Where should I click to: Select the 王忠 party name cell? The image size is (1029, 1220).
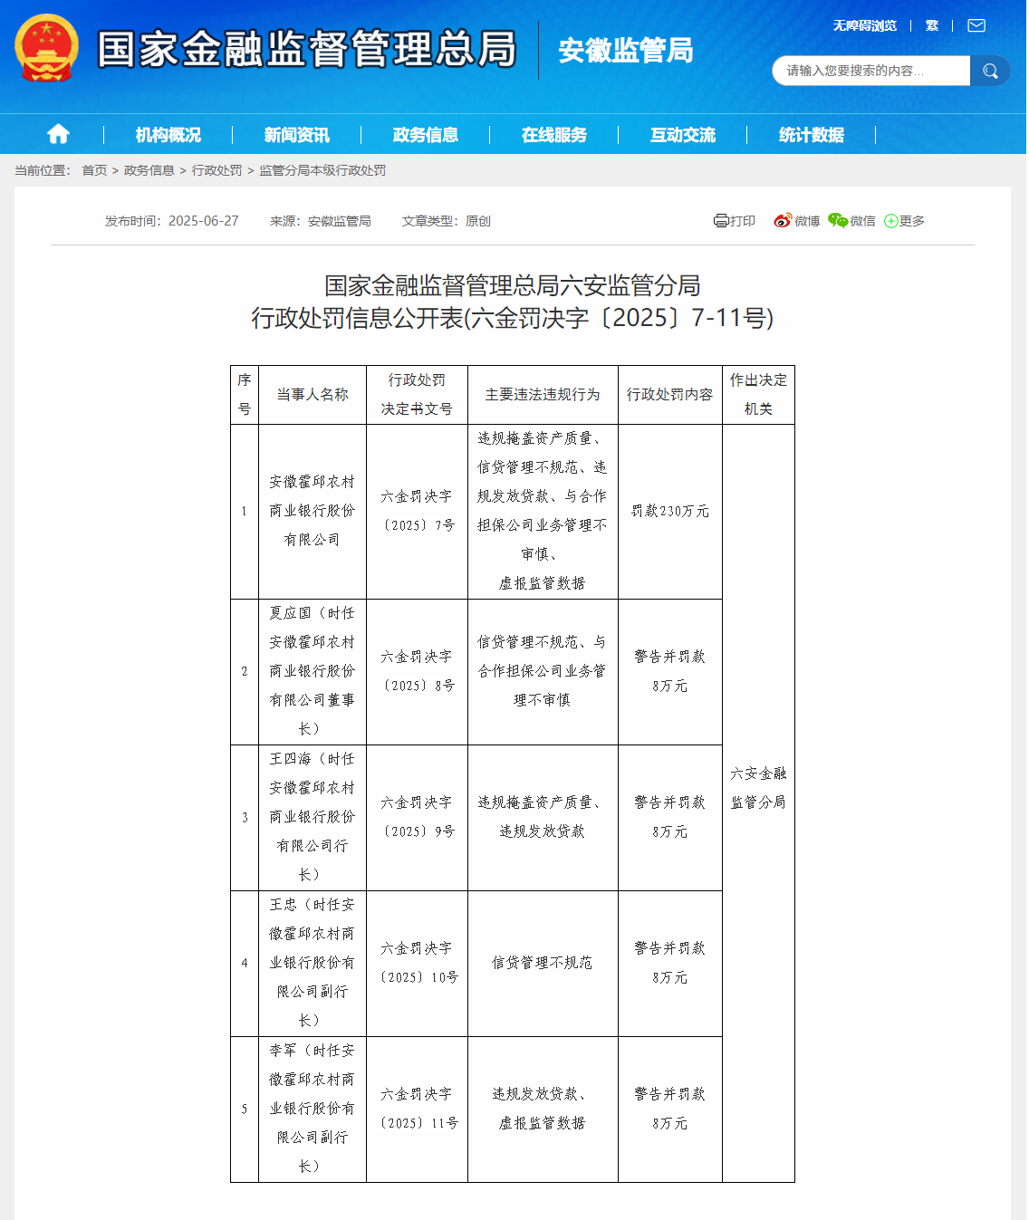(x=313, y=963)
